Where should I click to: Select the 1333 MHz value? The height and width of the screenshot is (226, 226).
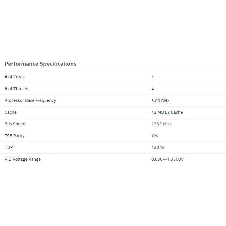point(161,124)
